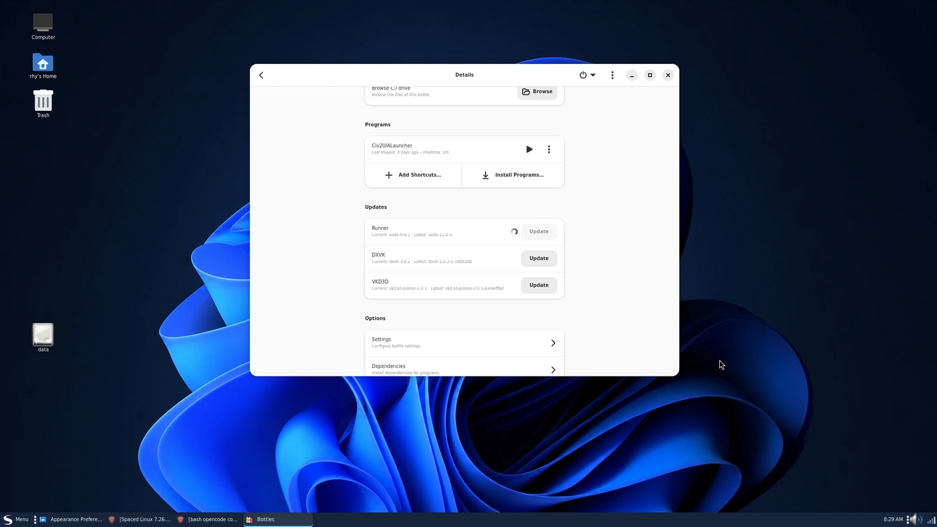The height and width of the screenshot is (527, 937).
Task: Click the network icon in system tray
Action: click(931, 519)
